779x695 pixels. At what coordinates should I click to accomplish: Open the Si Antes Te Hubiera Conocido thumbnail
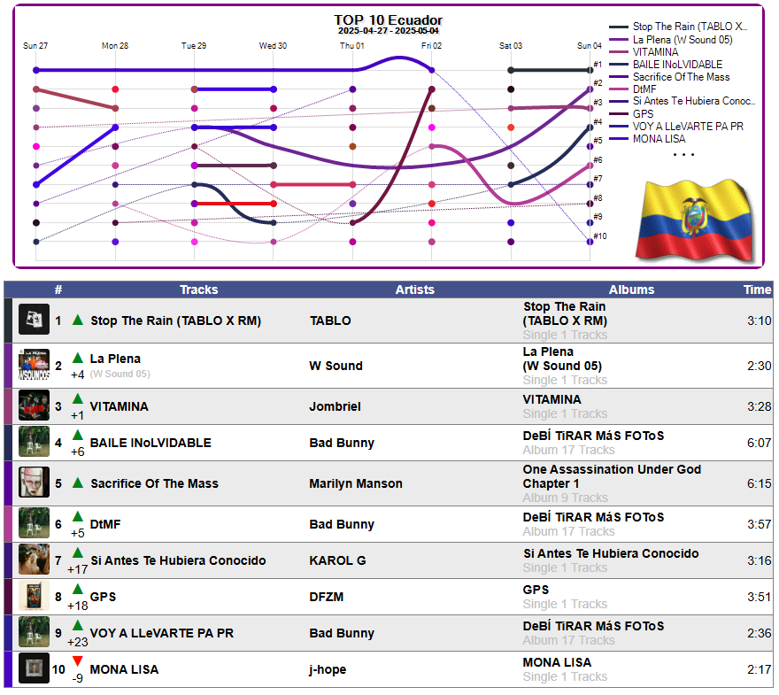(x=34, y=560)
